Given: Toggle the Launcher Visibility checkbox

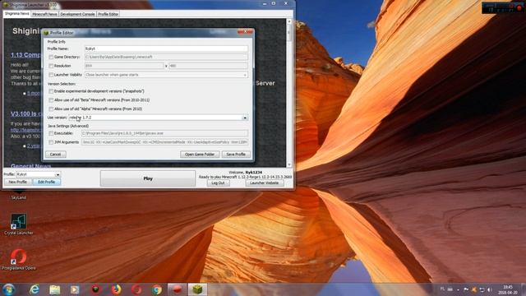Looking at the screenshot, I should click(x=51, y=75).
